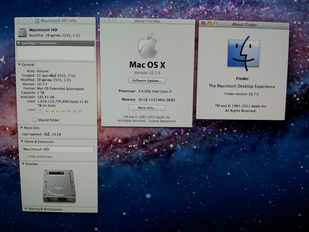Apply the blue label color

click(x=69, y=111)
